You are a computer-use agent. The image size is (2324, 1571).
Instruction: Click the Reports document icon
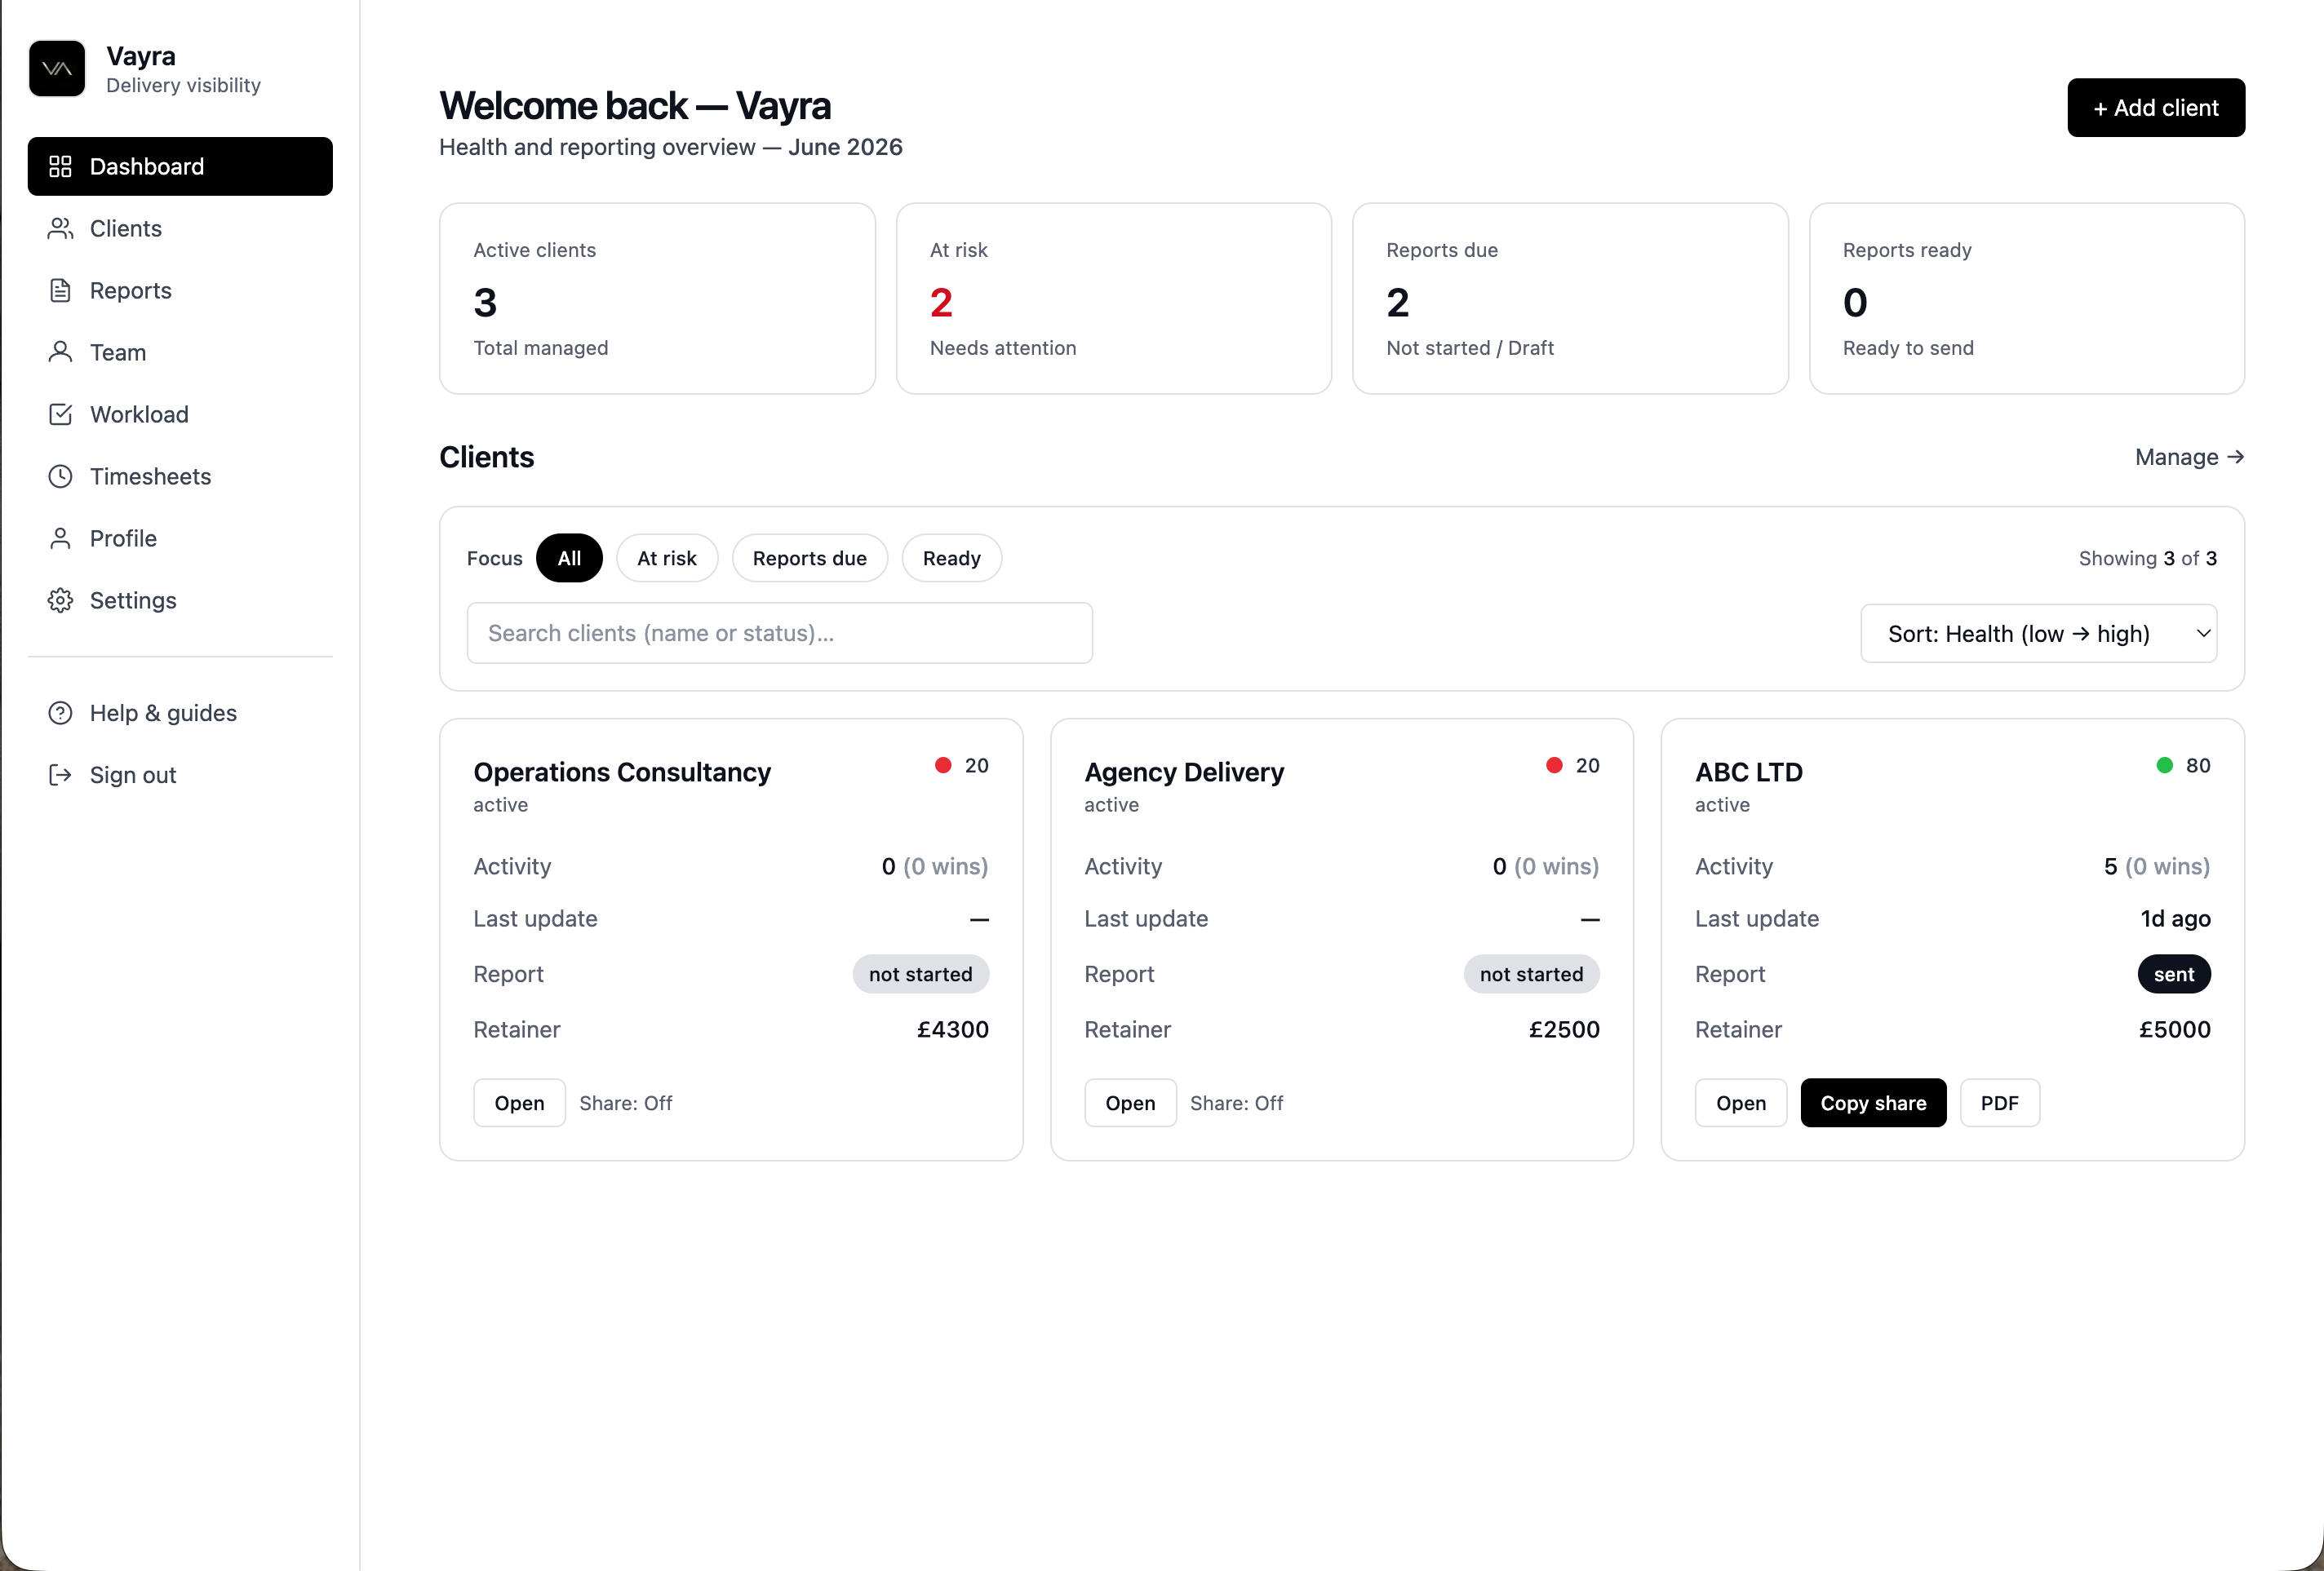(x=60, y=291)
